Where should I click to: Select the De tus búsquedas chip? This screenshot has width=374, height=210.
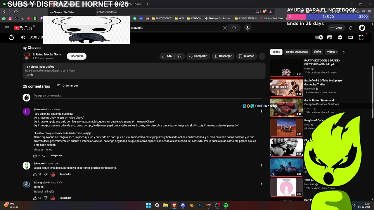point(297,52)
